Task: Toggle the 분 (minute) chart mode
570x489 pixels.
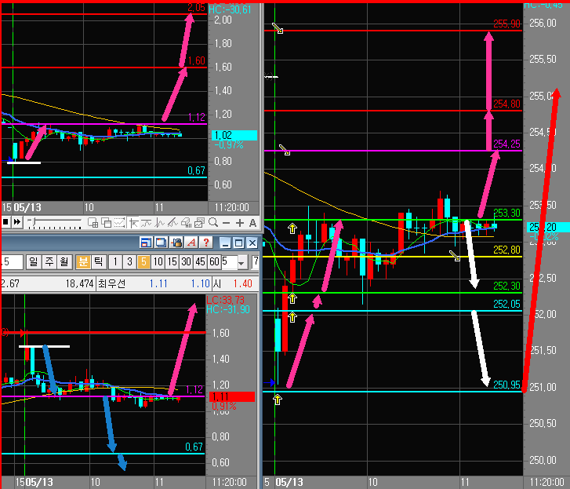Action: pyautogui.click(x=83, y=261)
